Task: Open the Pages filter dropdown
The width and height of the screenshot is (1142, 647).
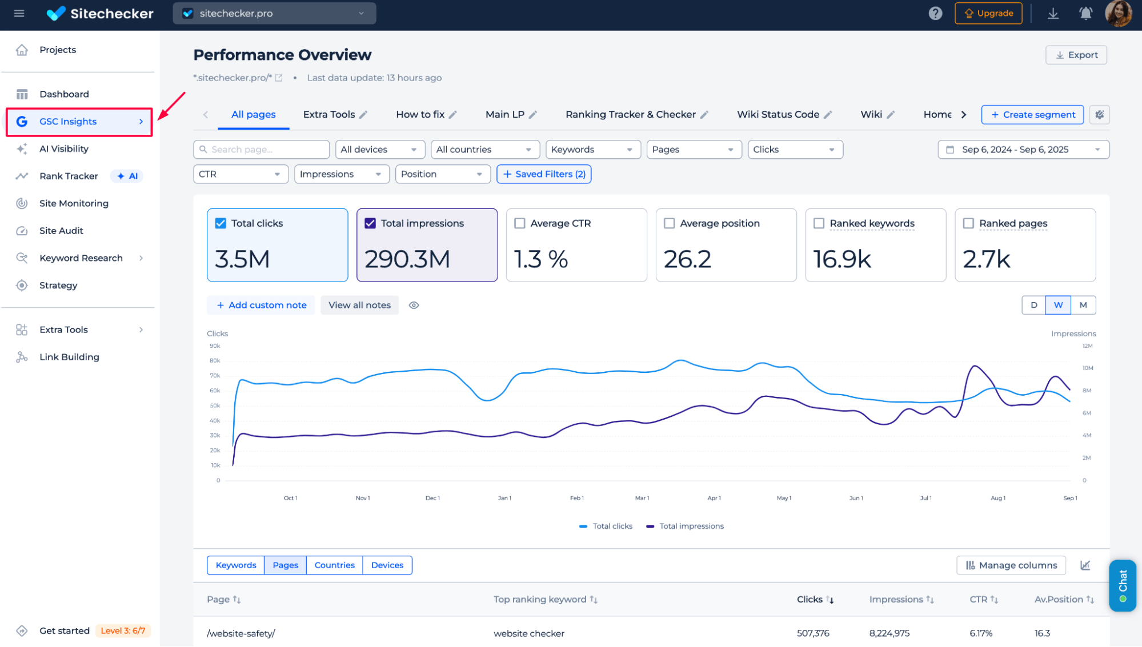Action: coord(694,150)
